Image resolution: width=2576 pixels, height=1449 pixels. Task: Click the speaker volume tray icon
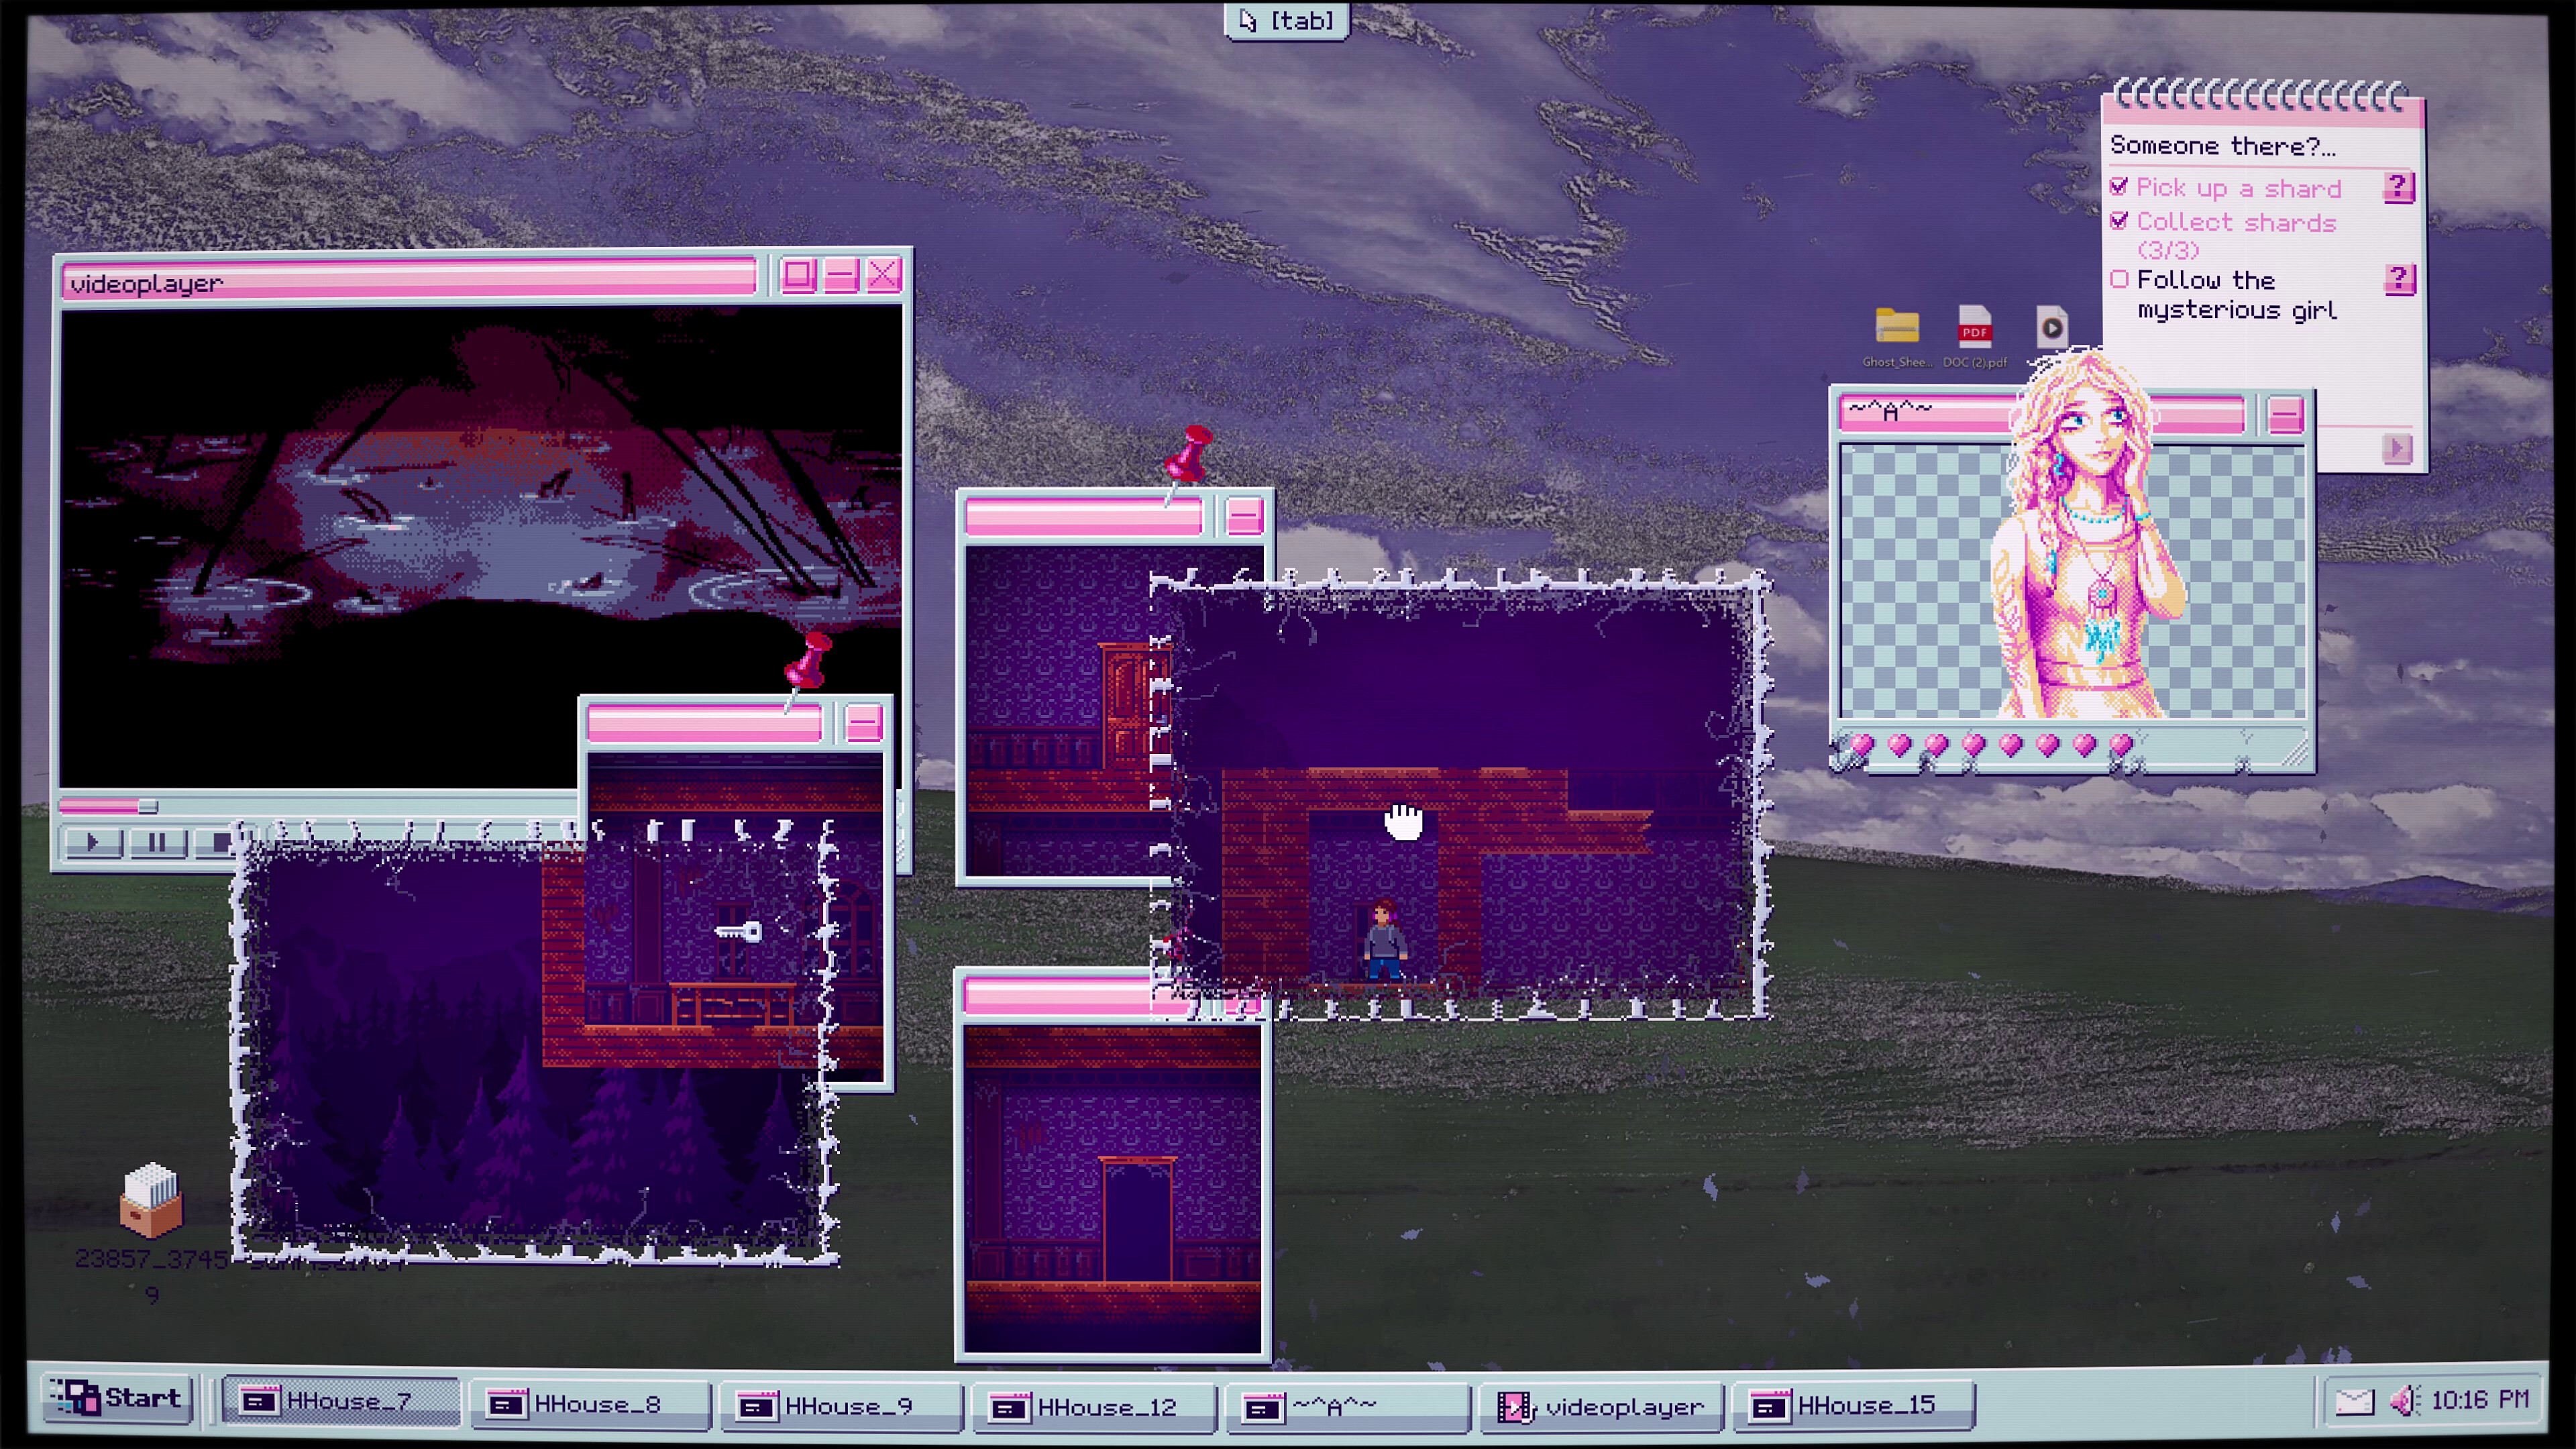point(2405,1400)
